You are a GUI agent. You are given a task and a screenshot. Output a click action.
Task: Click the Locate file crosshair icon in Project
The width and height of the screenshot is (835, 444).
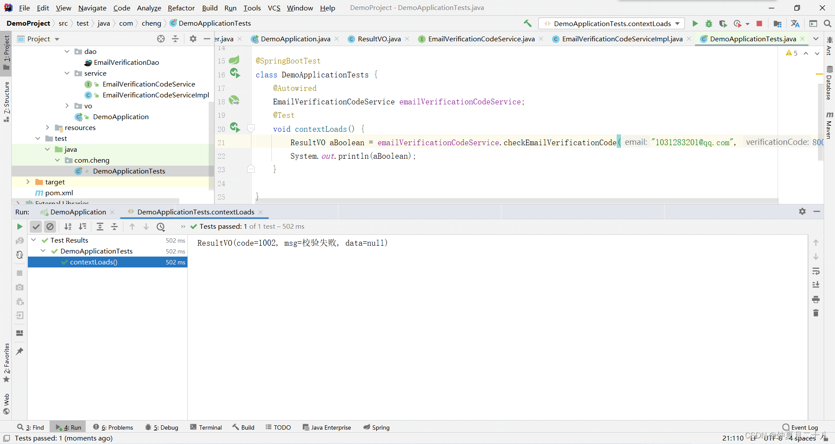coord(161,39)
